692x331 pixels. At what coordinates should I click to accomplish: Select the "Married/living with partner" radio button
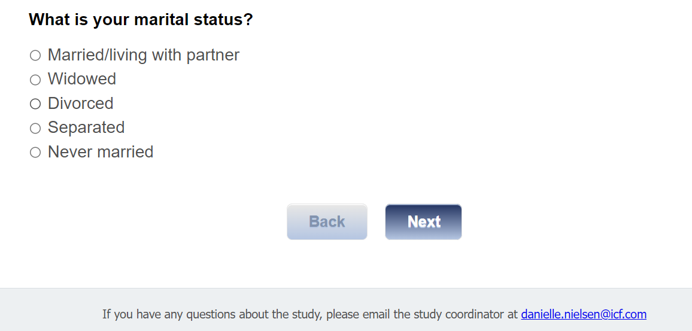(35, 56)
